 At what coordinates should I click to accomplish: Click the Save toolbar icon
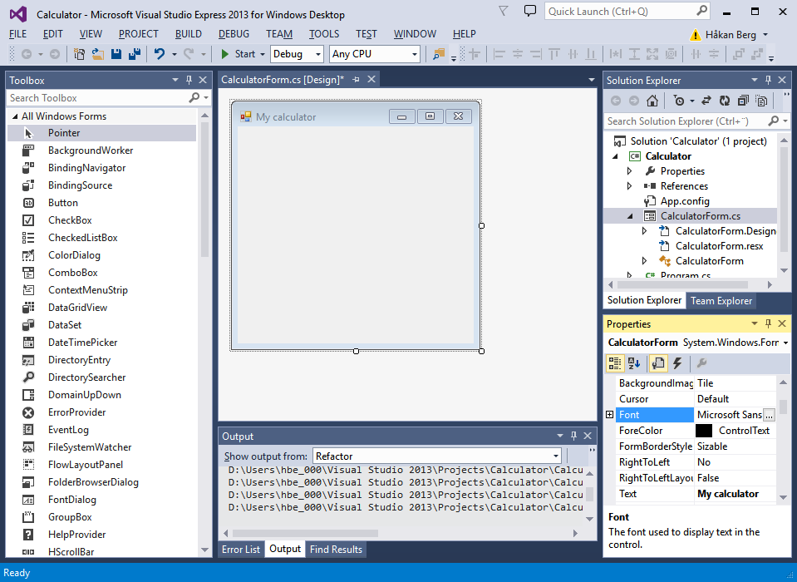[116, 54]
